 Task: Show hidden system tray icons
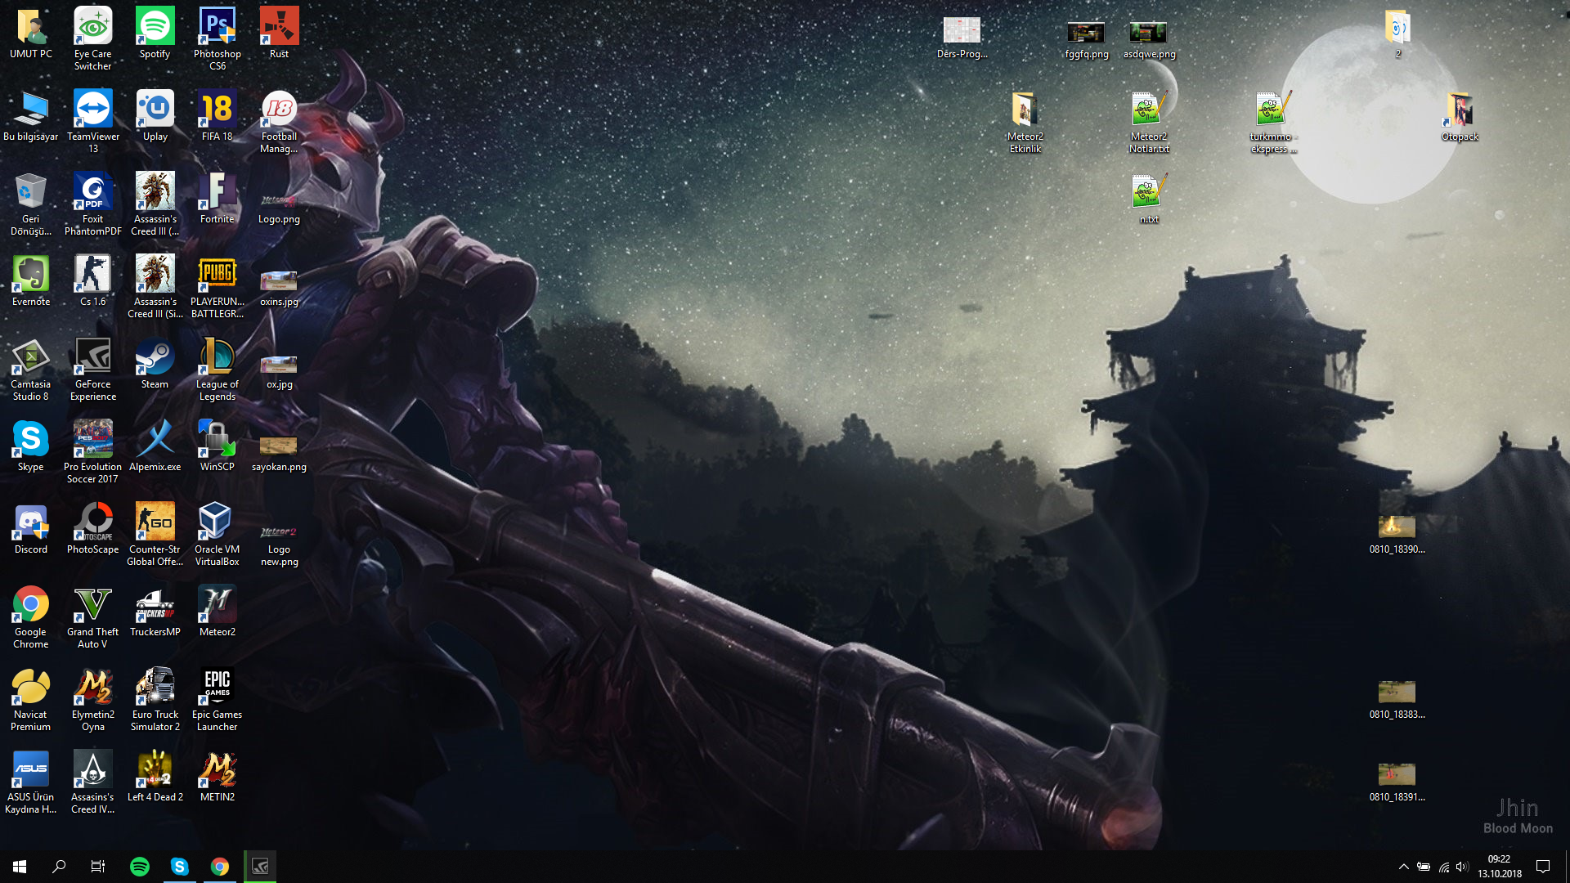pyautogui.click(x=1403, y=867)
